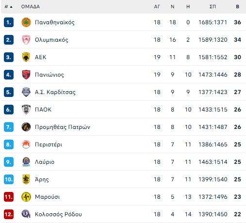
Task: Click the Μαρούσι yellow round logo
Action: tap(26, 197)
